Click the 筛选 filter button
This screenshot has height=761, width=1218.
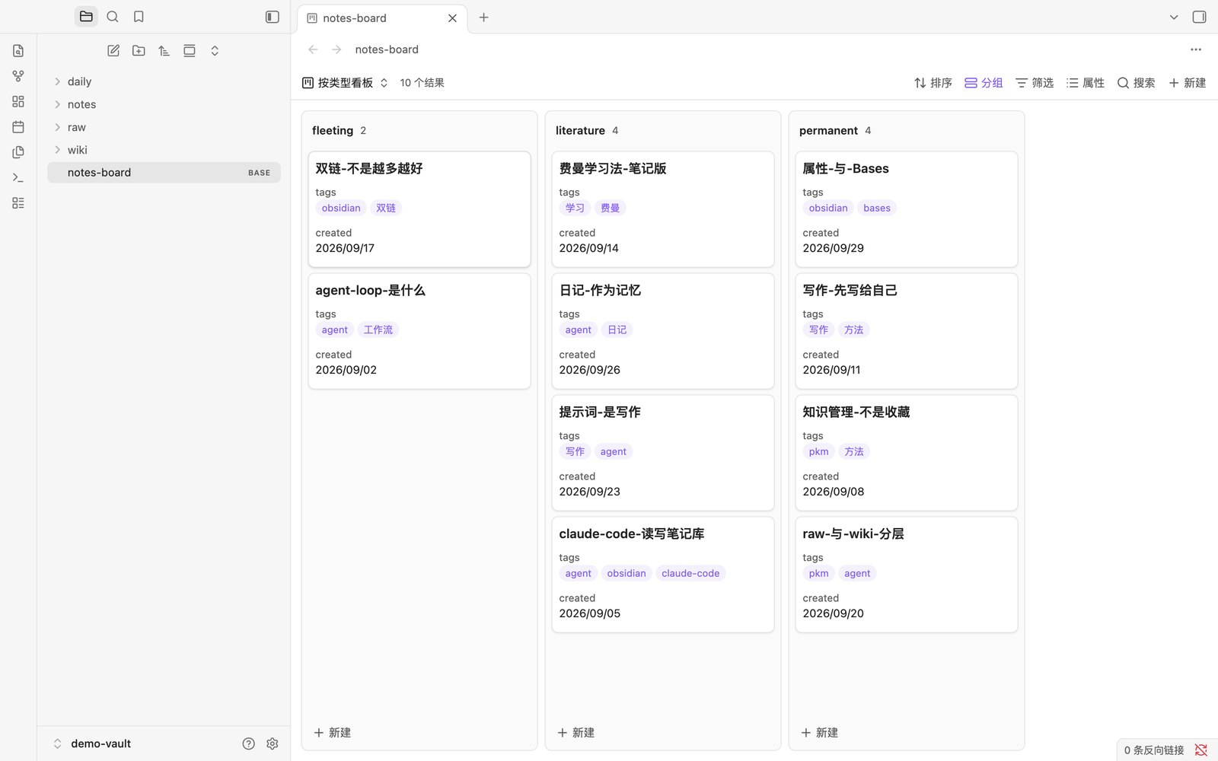tap(1035, 83)
